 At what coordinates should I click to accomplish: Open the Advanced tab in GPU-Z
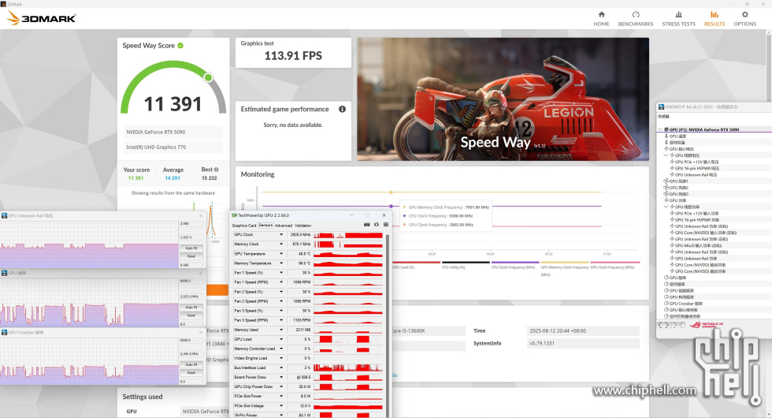283,226
